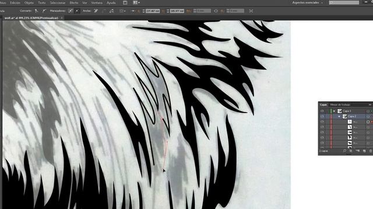Image resolution: width=373 pixels, height=209 pixels.
Task: Collapse the Capa 3 layer
Action: coord(334,111)
